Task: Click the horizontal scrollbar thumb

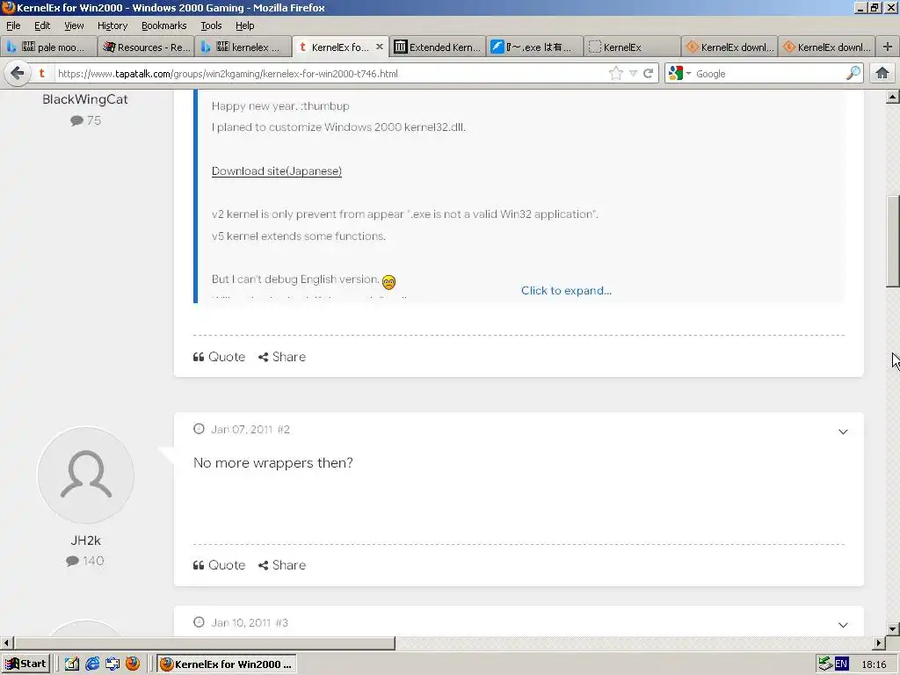Action: tap(204, 642)
